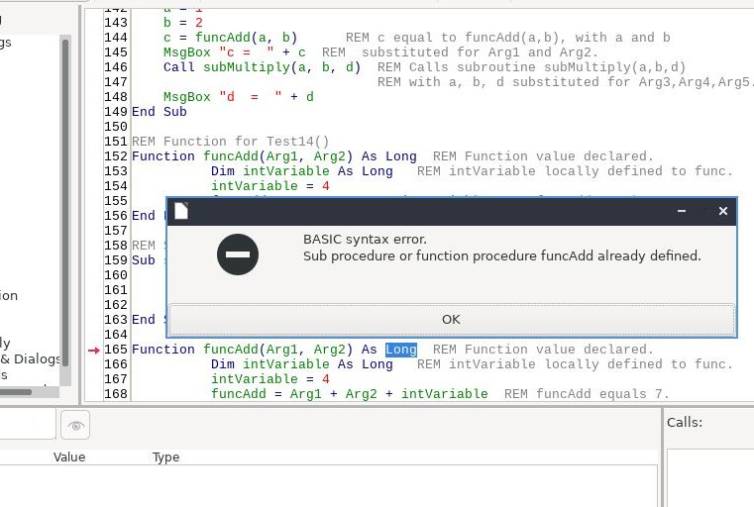This screenshot has height=507, width=754.
Task: Click line number 150 in the gutter
Action: [116, 127]
